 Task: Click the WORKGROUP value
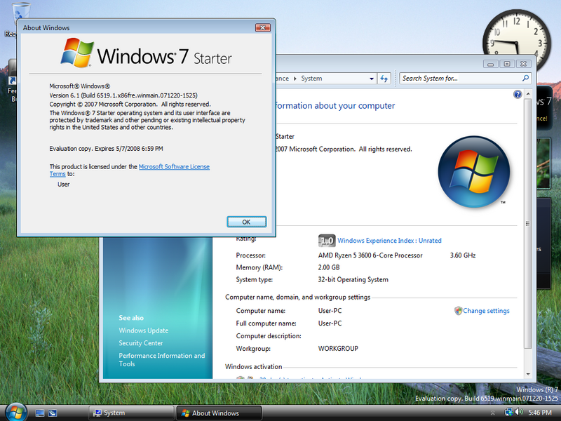point(338,348)
